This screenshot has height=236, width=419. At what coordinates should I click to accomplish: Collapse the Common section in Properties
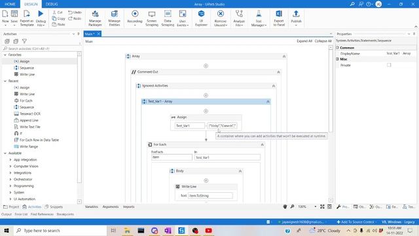click(x=338, y=48)
